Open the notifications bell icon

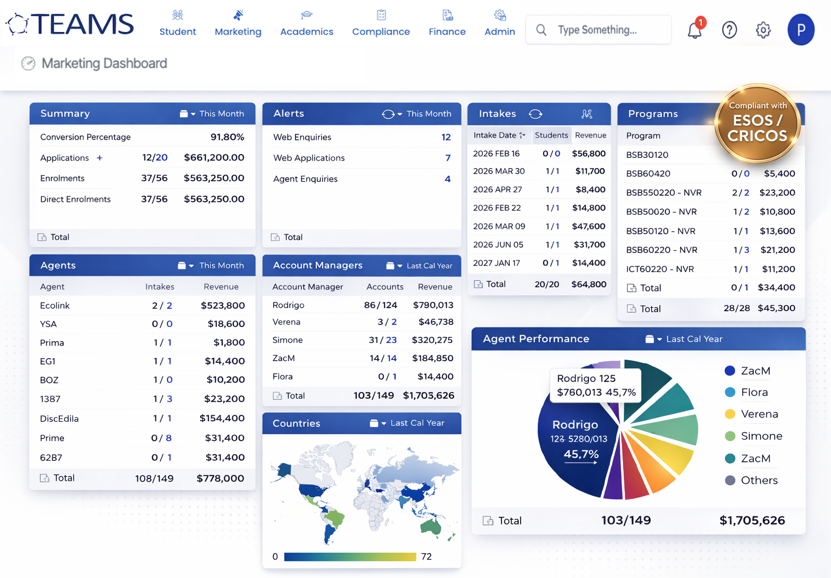click(x=695, y=30)
